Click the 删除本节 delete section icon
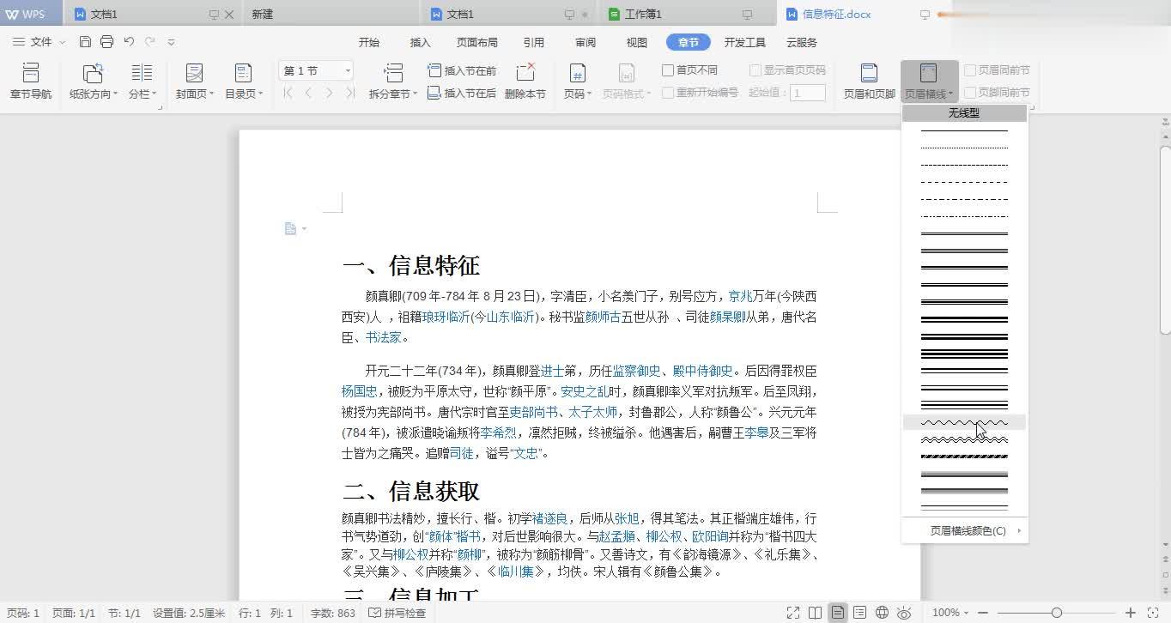The height and width of the screenshot is (623, 1171). tap(526, 80)
